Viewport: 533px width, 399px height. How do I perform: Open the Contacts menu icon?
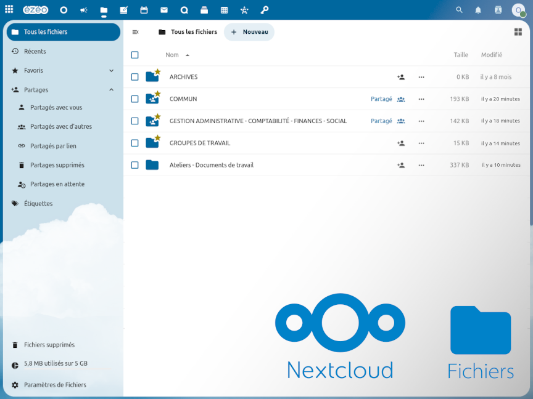coord(498,10)
